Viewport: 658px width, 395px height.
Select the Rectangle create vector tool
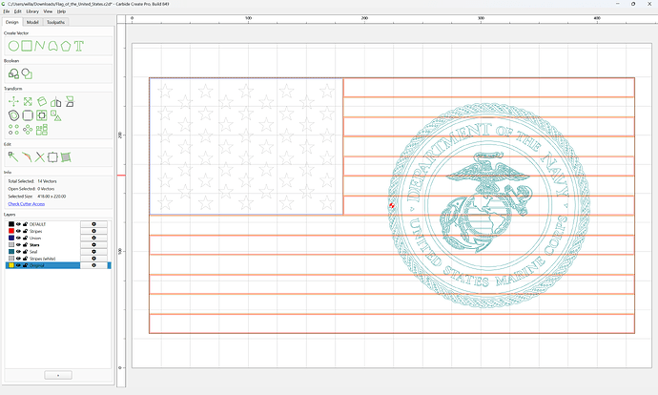(x=27, y=46)
